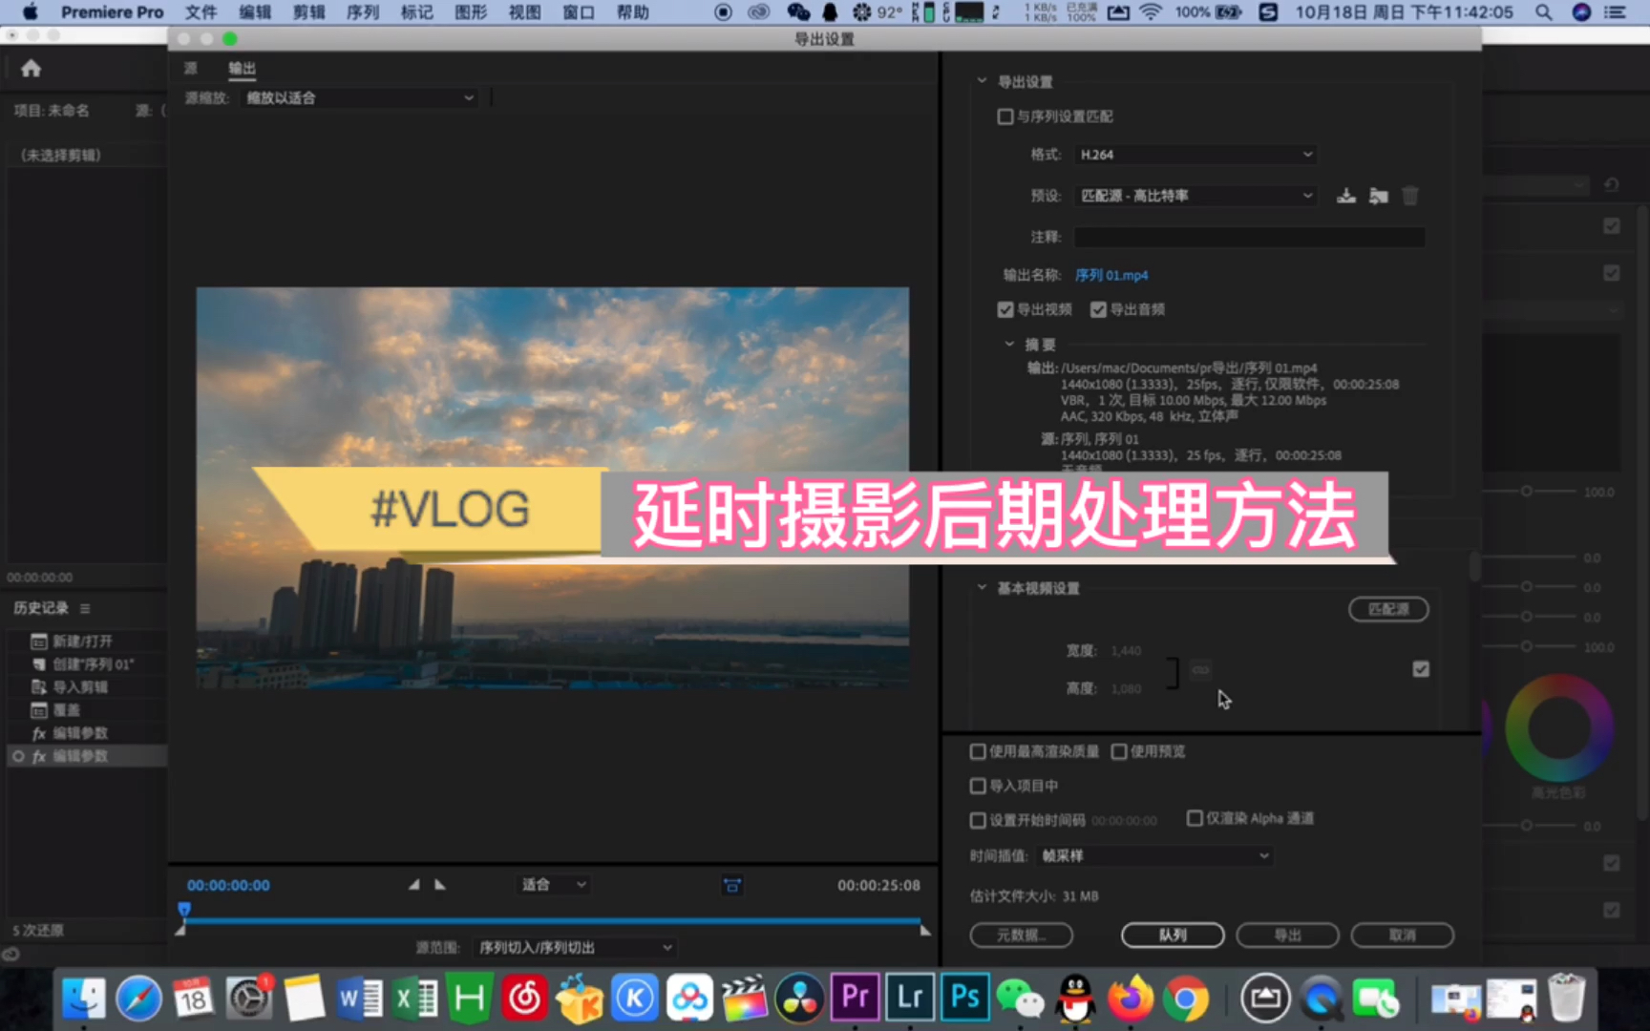Open the 预设 匹配源-高比特率 dropdown
Image resolution: width=1650 pixels, height=1031 pixels.
(1195, 196)
